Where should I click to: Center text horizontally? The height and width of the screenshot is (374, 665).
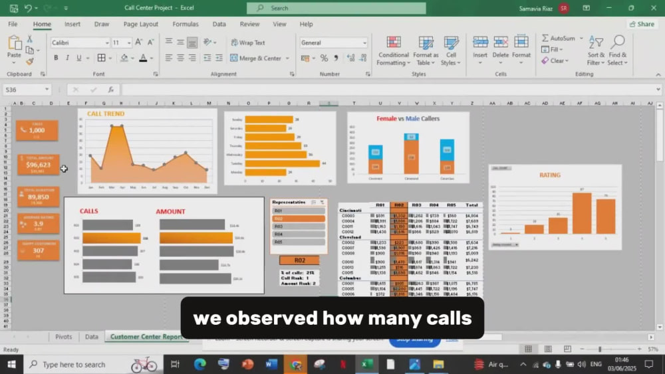pos(181,58)
